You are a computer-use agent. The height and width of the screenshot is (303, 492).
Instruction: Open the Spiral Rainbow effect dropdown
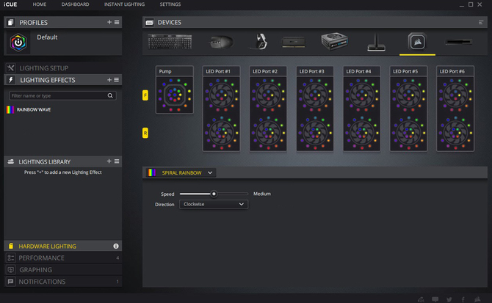pos(181,172)
